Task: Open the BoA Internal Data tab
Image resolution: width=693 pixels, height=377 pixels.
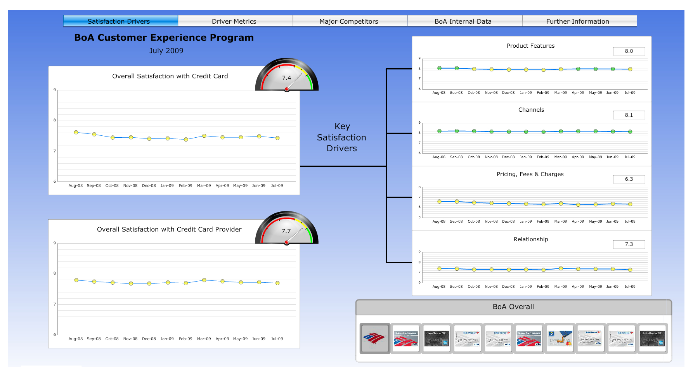Action: [463, 21]
